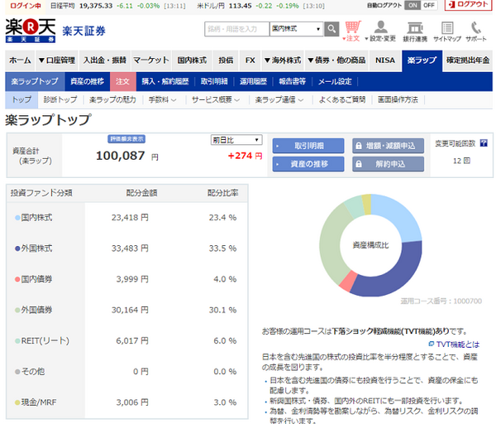This screenshot has height=424, width=496.
Task: Click the 100,087 円 total asset value
Action: 127,156
